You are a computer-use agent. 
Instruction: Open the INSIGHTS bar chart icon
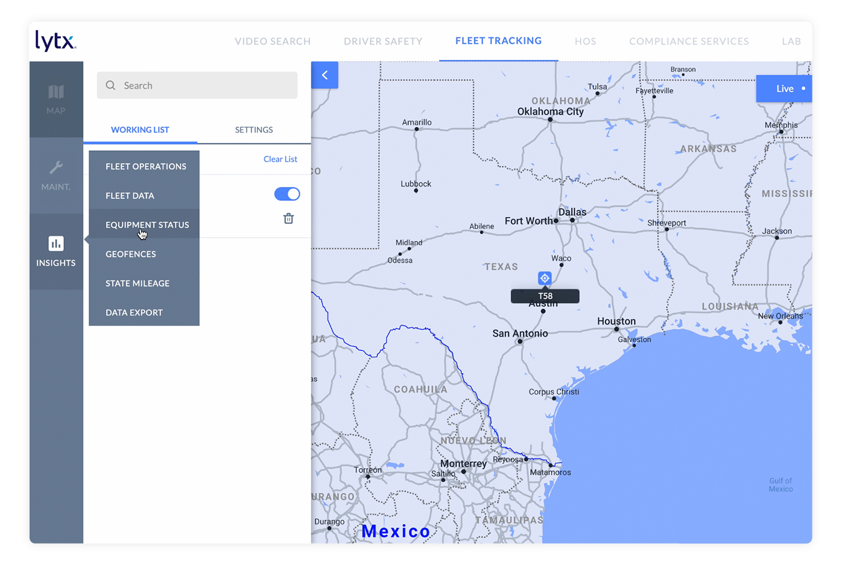pos(55,243)
